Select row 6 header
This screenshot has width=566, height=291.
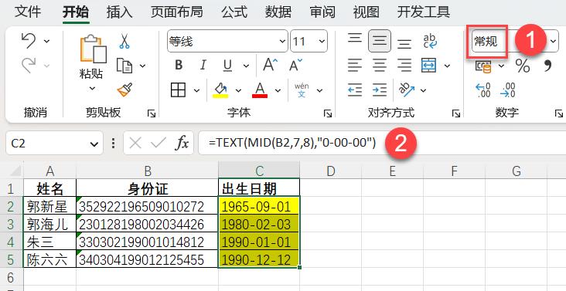11,277
